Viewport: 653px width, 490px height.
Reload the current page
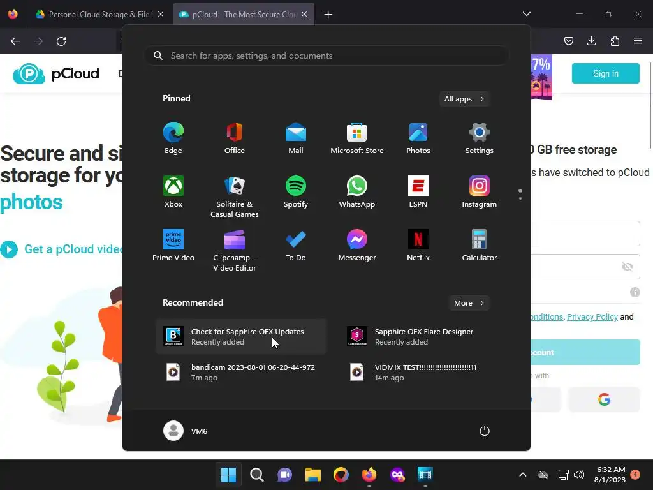click(x=61, y=41)
